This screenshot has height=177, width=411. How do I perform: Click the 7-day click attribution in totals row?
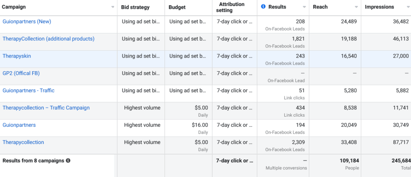[235, 161]
